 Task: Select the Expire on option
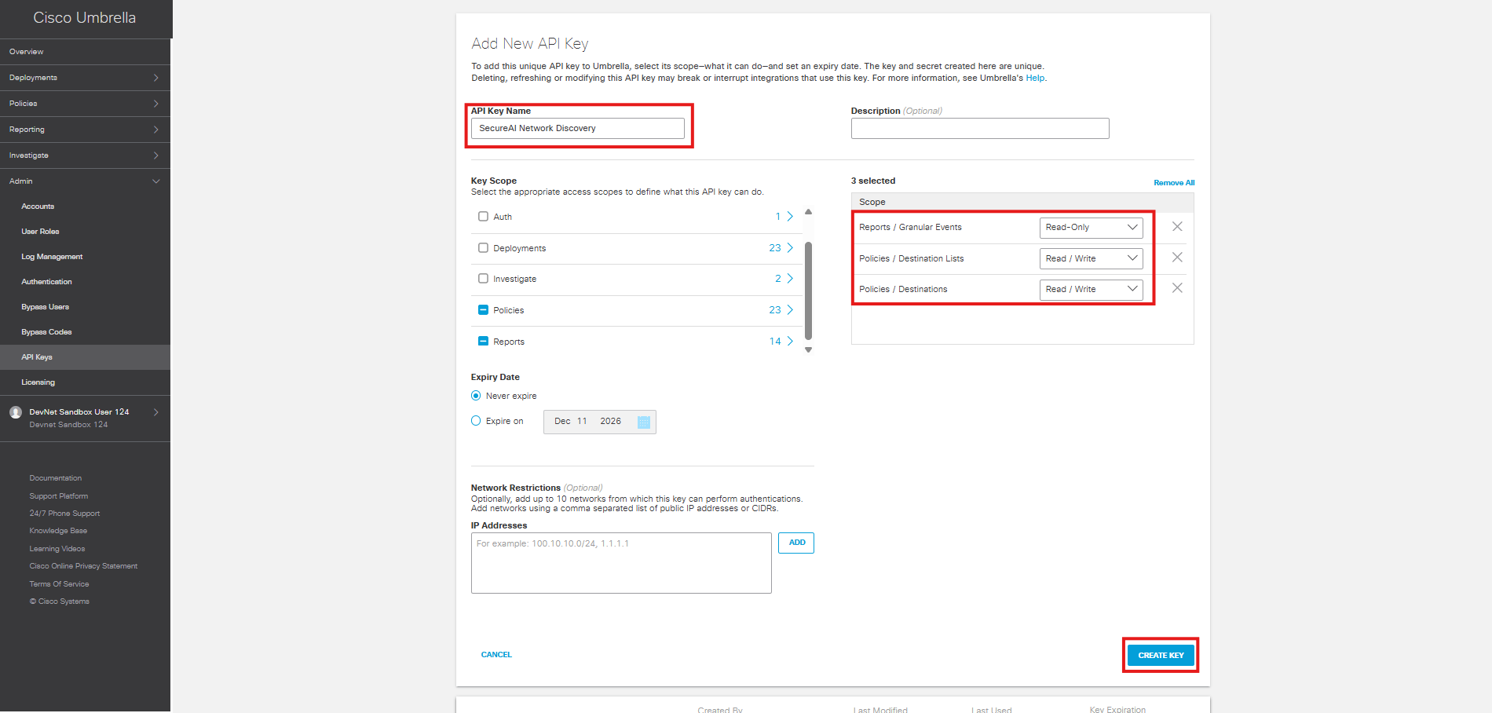pos(476,421)
